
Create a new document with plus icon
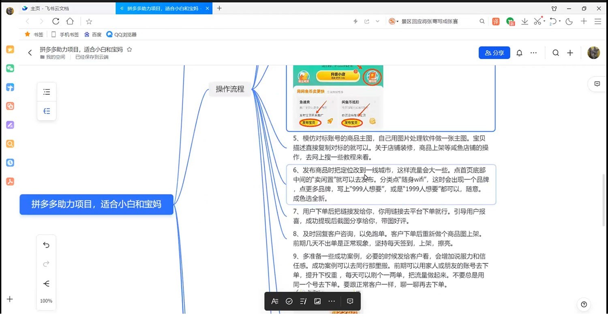[570, 53]
